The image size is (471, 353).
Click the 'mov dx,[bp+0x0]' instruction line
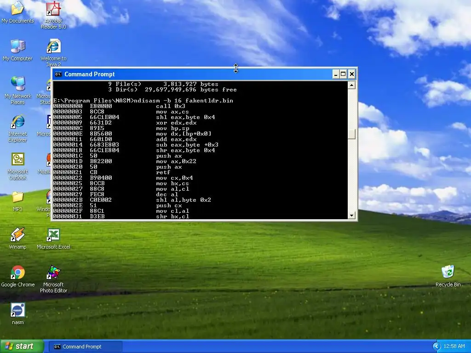click(x=132, y=134)
